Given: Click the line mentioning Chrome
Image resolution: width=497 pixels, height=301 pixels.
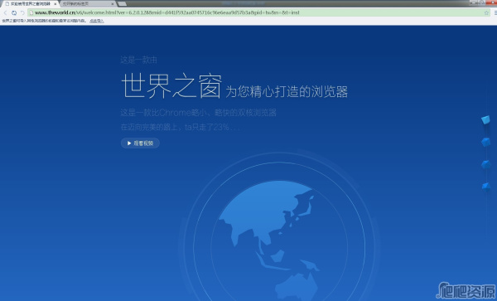Looking at the screenshot, I should tap(199, 113).
